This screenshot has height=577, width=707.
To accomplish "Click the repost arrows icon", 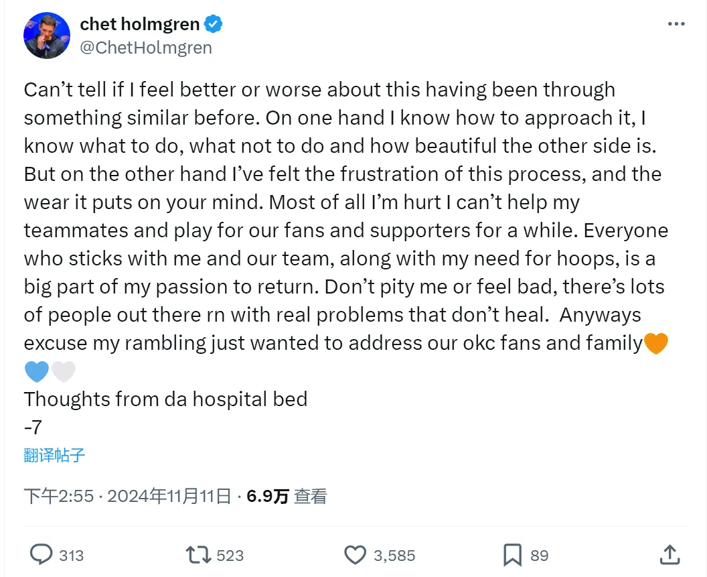I will click(x=198, y=554).
